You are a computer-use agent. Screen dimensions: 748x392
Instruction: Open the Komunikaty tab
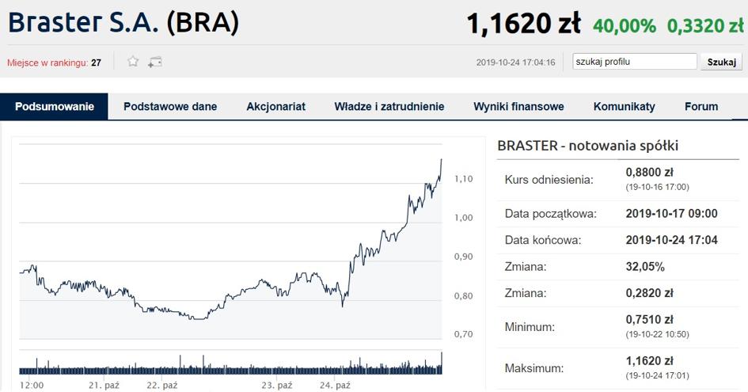625,107
